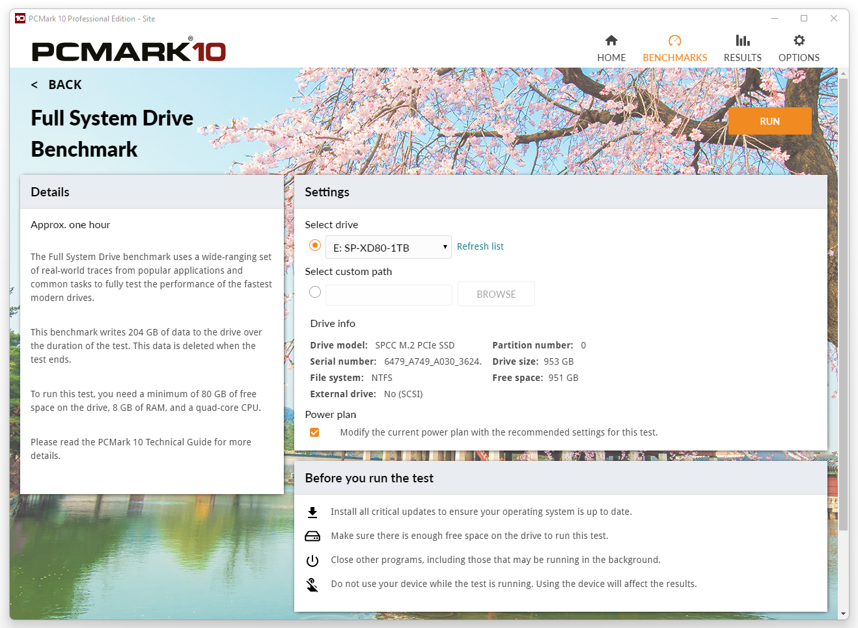Click the External drive No (SCSI) value
Screen dimensions: 858x628
(x=403, y=394)
